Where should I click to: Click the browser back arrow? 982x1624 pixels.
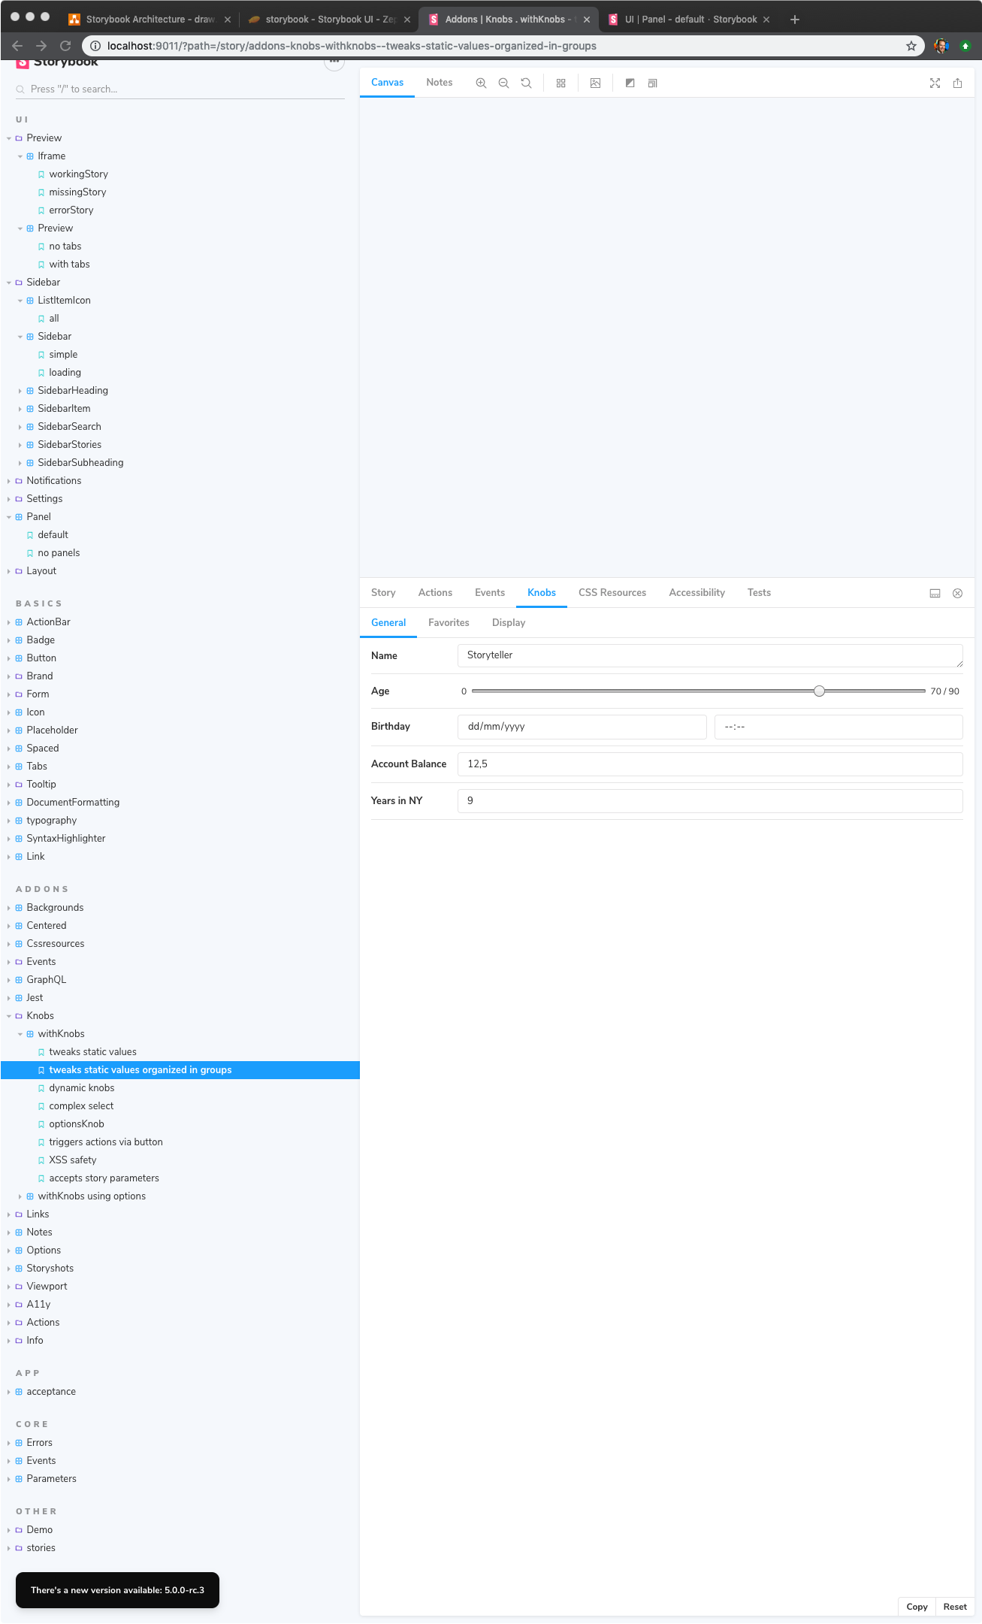click(x=17, y=46)
